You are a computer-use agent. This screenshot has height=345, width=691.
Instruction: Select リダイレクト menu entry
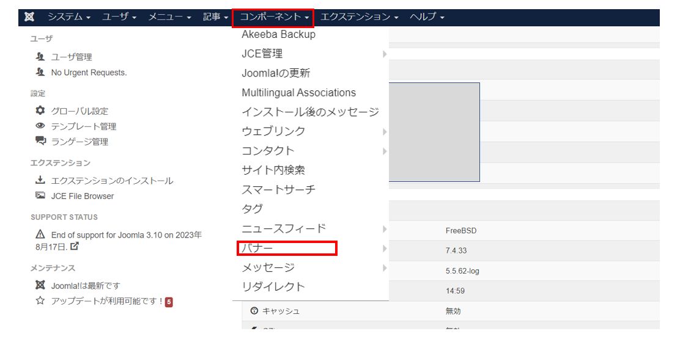(x=273, y=287)
